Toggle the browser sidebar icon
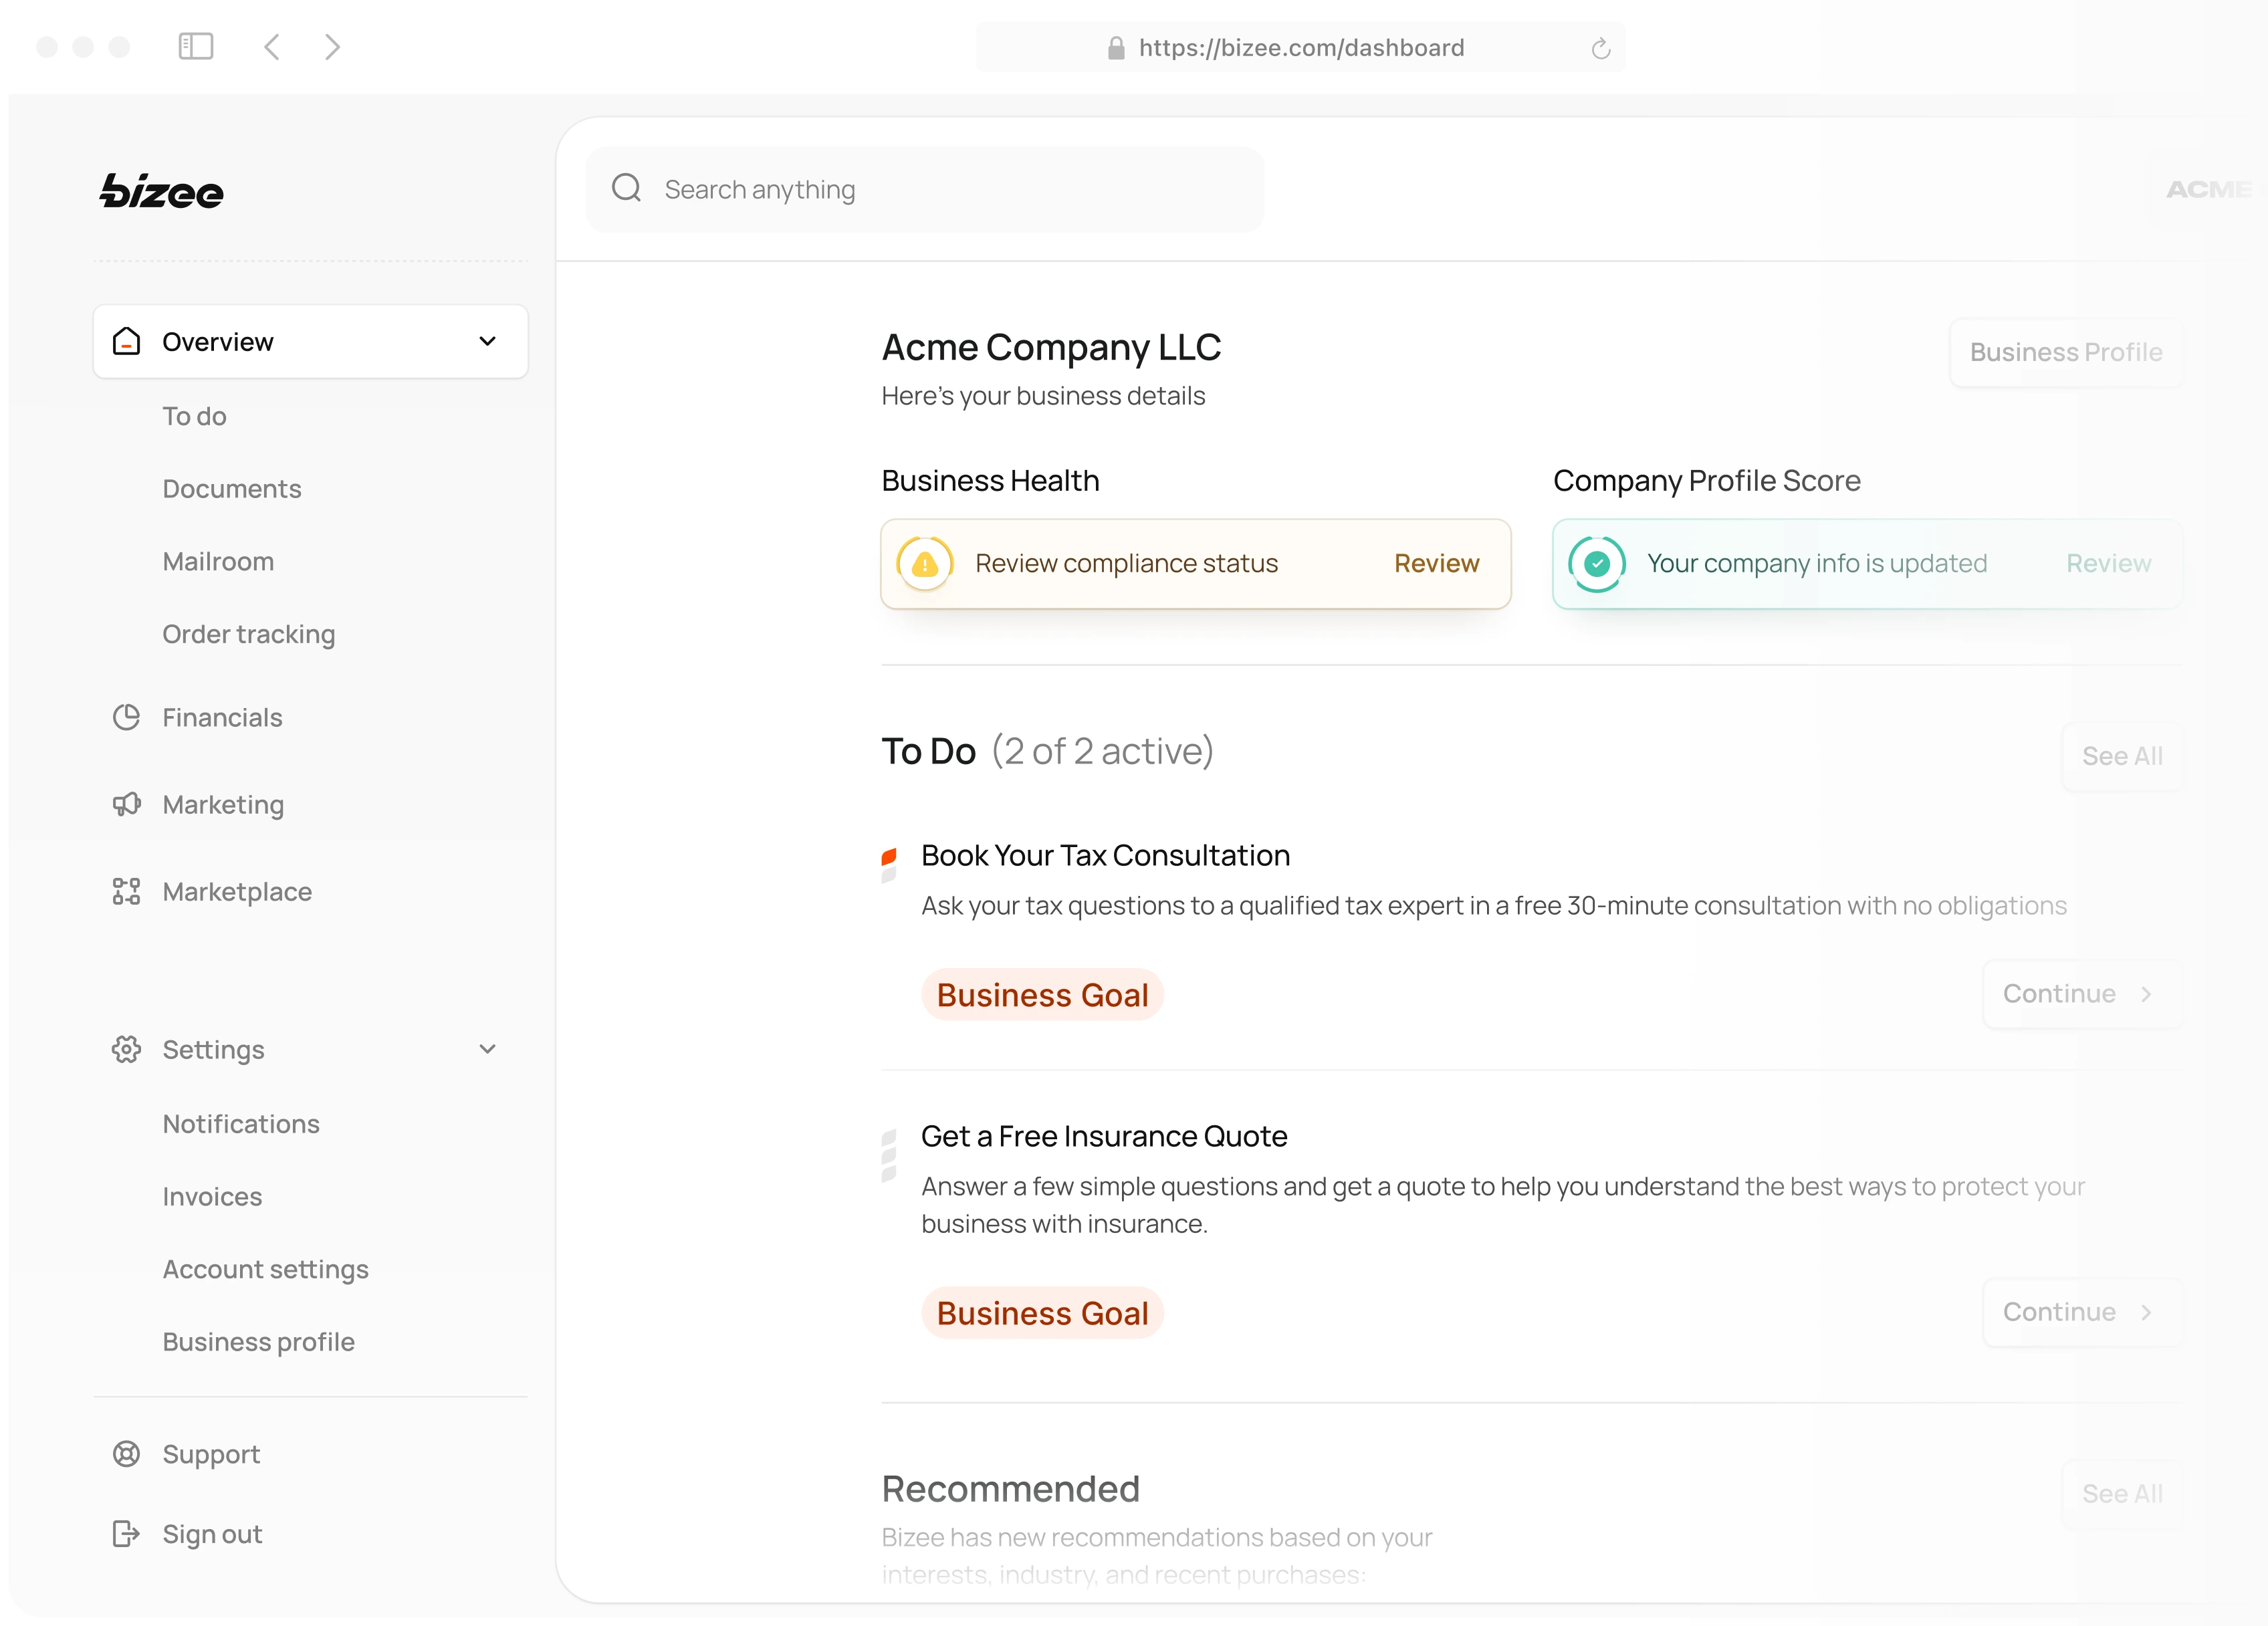2268x1626 pixels. point(197,46)
